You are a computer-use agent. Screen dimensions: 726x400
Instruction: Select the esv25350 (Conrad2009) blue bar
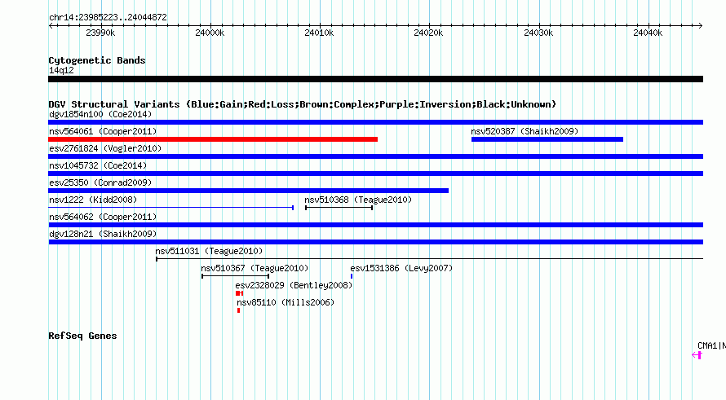coord(248,191)
